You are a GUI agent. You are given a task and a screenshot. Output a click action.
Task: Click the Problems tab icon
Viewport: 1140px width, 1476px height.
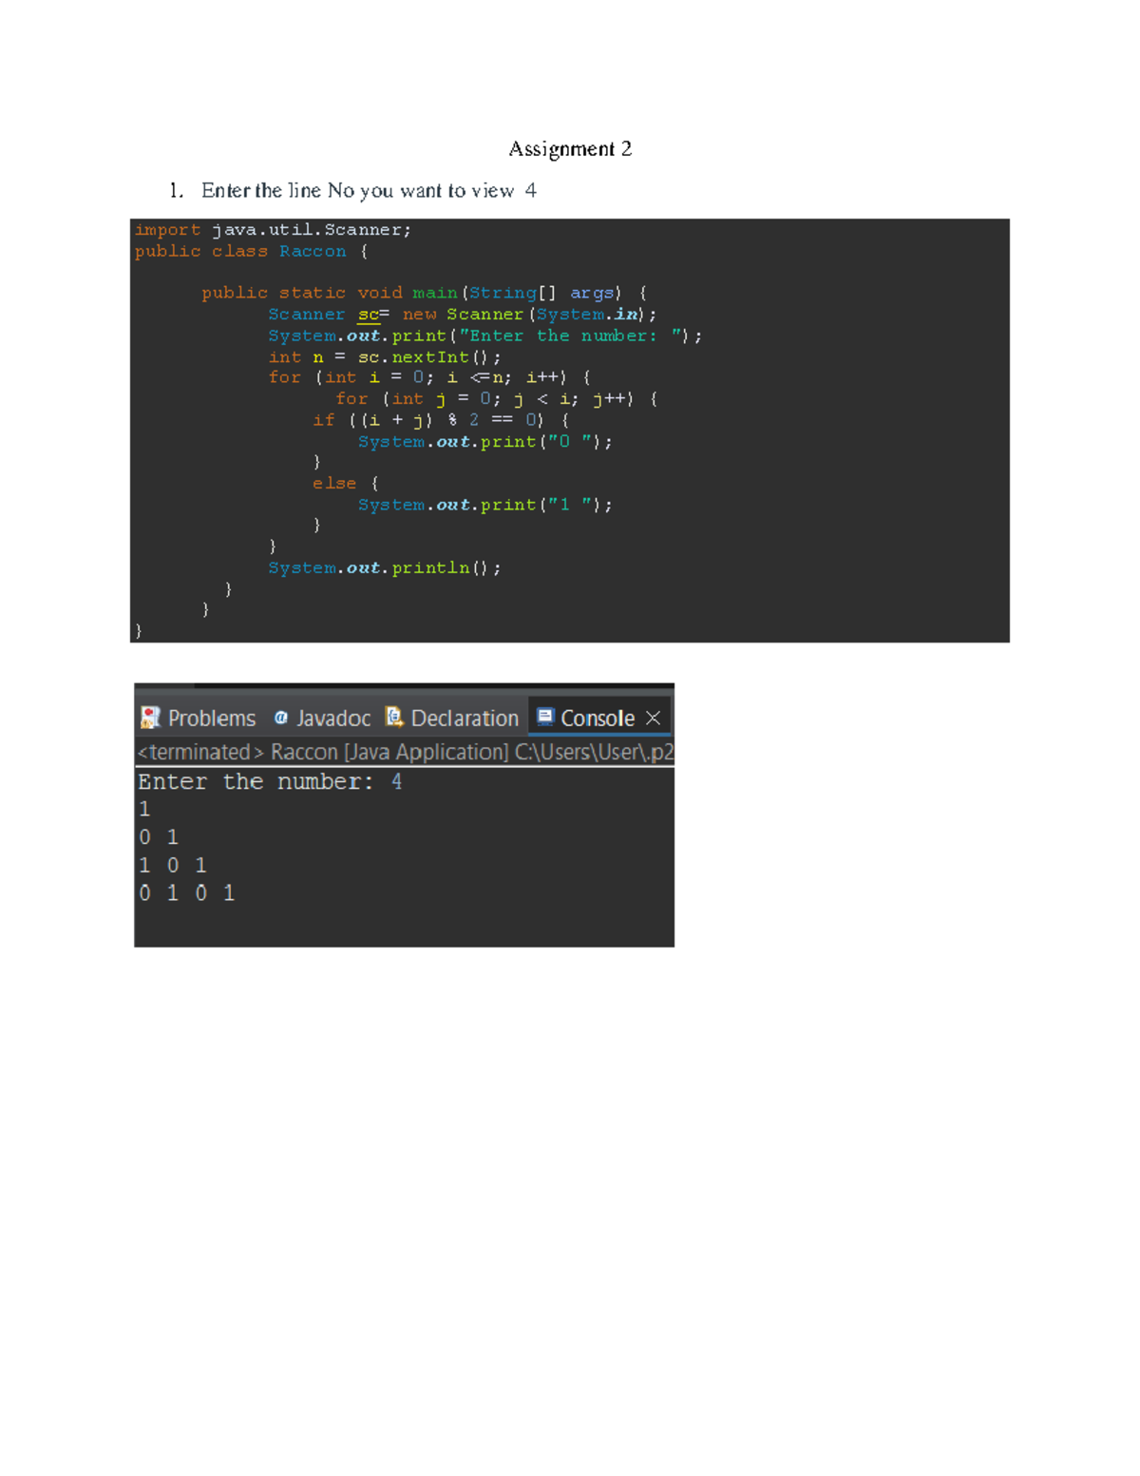(150, 718)
